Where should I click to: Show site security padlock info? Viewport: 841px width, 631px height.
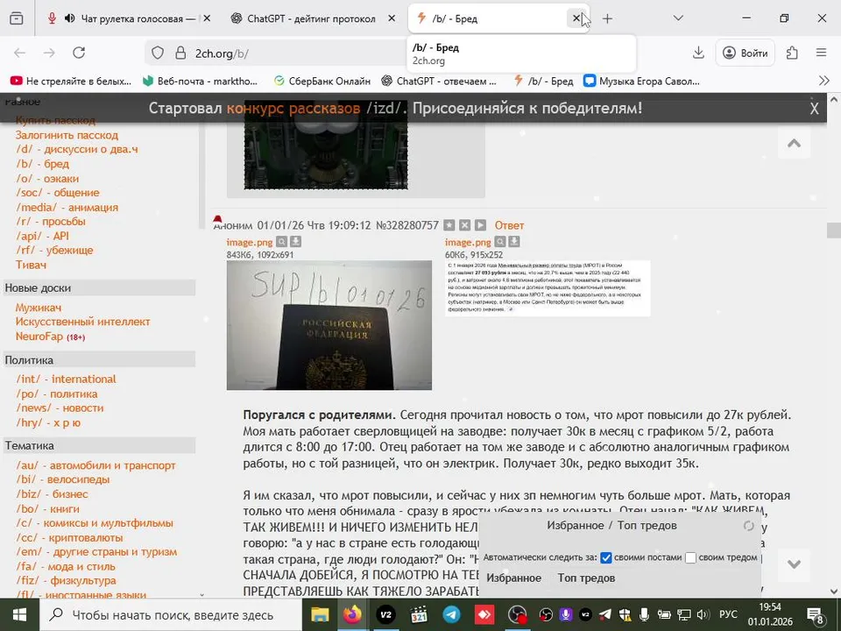tap(180, 53)
